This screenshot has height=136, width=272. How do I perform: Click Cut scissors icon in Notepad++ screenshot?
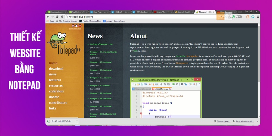(x=161, y=84)
